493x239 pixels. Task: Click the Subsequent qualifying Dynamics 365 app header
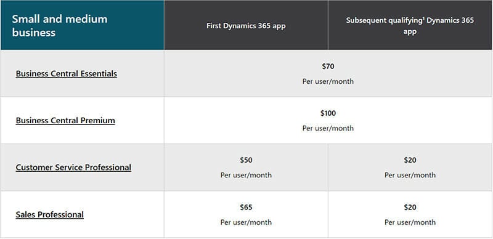pos(410,26)
